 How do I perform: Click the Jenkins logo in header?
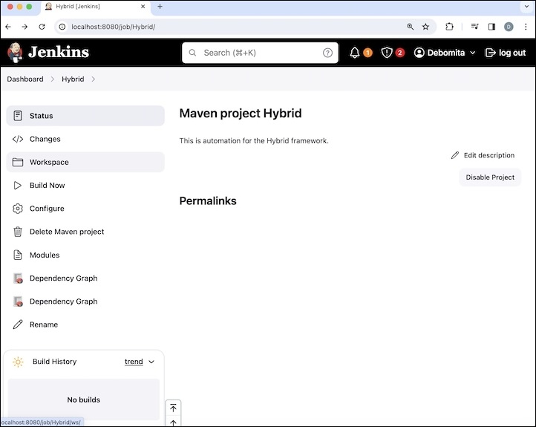pyautogui.click(x=48, y=52)
